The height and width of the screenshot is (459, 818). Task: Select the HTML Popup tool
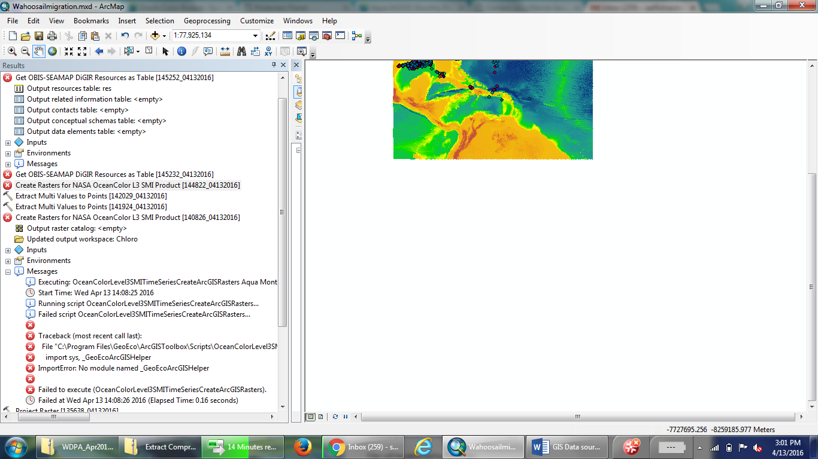tap(208, 51)
